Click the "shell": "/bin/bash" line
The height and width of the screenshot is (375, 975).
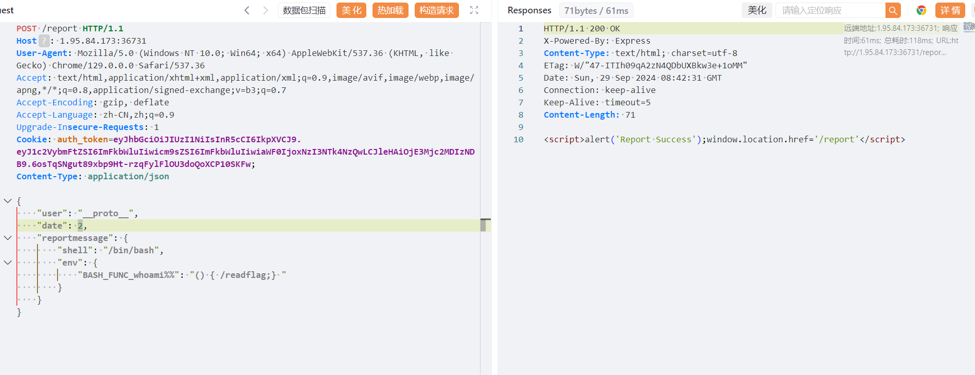click(x=110, y=250)
